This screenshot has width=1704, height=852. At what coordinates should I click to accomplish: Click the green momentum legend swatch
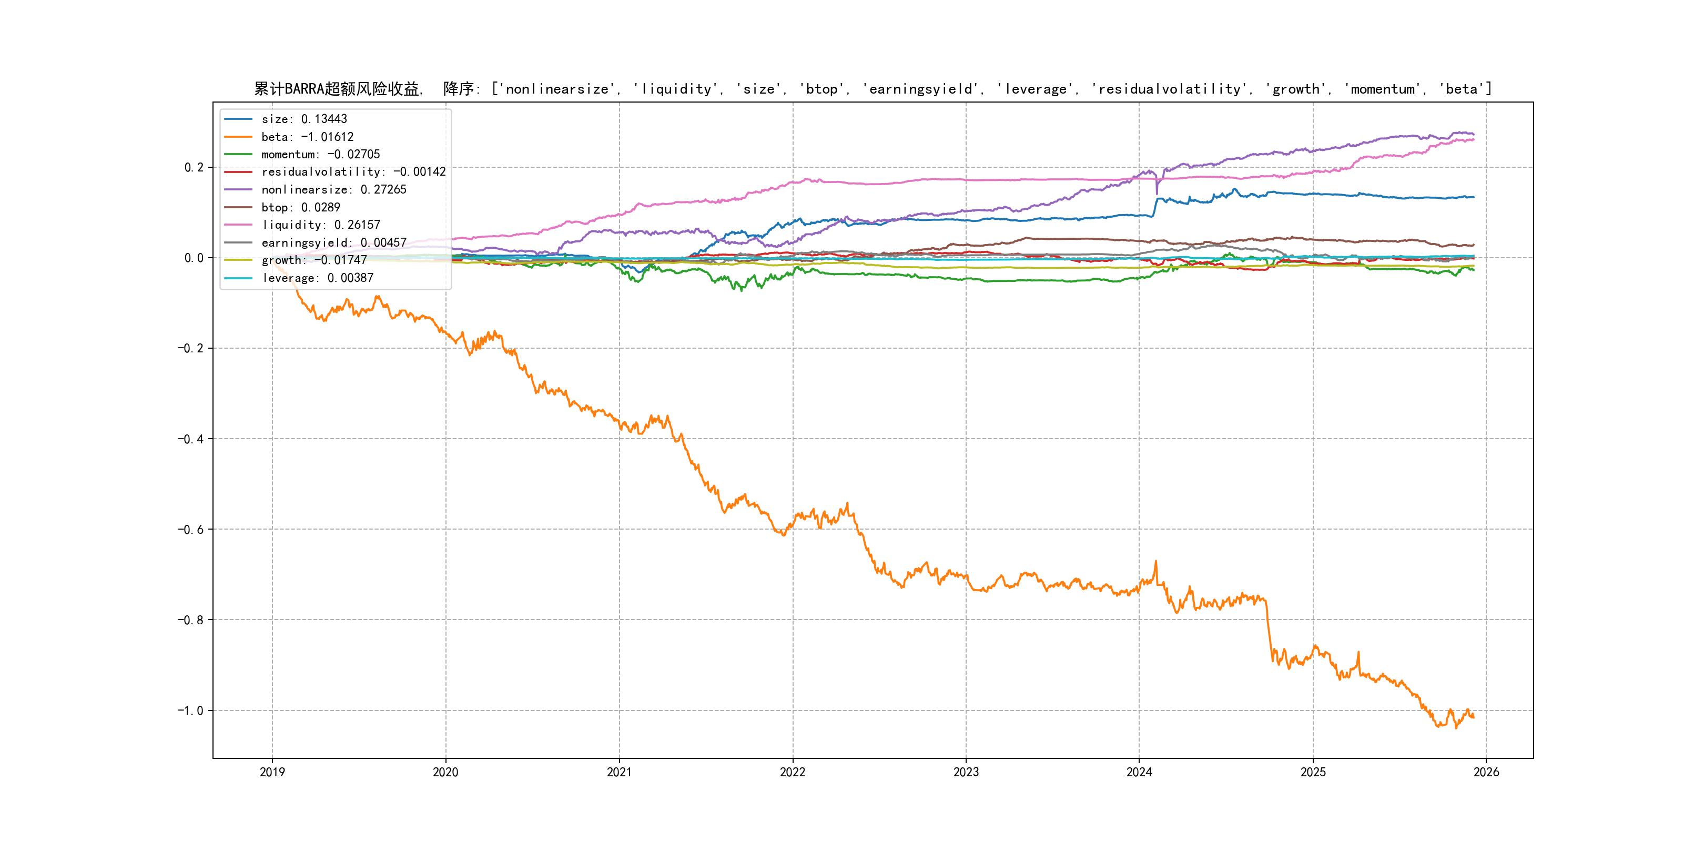(238, 154)
